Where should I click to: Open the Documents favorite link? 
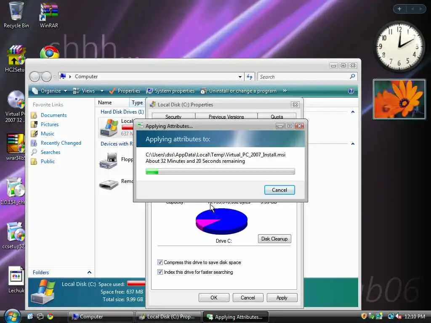(x=53, y=115)
